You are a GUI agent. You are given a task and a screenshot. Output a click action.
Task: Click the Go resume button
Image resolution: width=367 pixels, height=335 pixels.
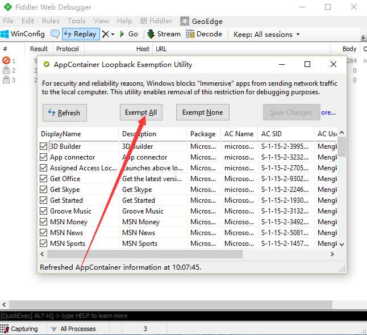[129, 34]
